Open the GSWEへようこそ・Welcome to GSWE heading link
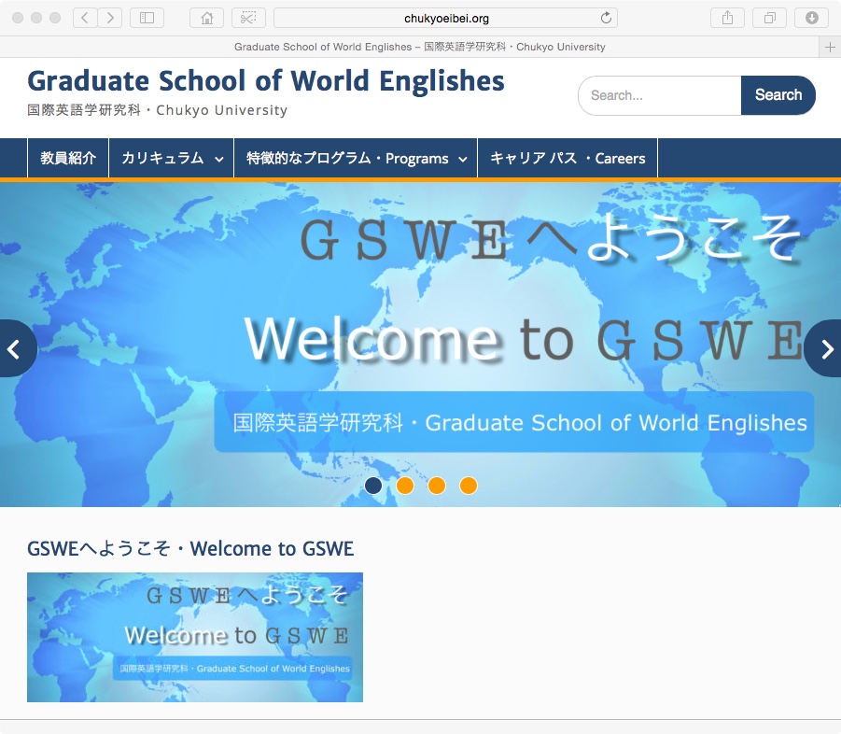 pos(190,548)
